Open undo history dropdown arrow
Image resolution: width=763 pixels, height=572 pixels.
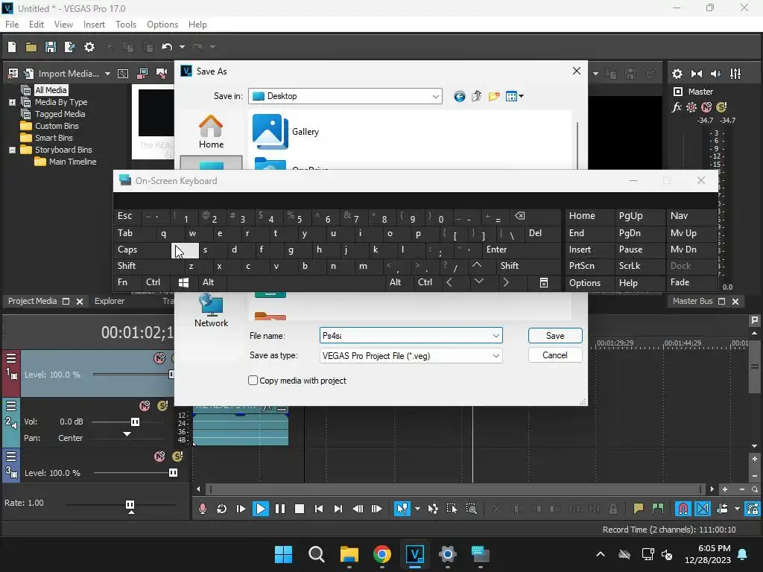tap(182, 47)
